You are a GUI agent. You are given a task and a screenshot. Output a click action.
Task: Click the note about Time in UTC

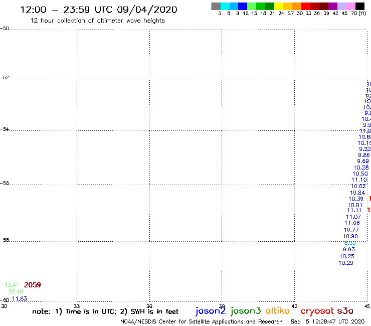point(105,311)
